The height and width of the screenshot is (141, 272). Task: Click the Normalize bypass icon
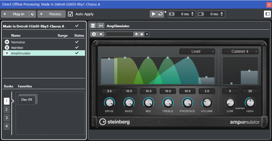pos(7,42)
